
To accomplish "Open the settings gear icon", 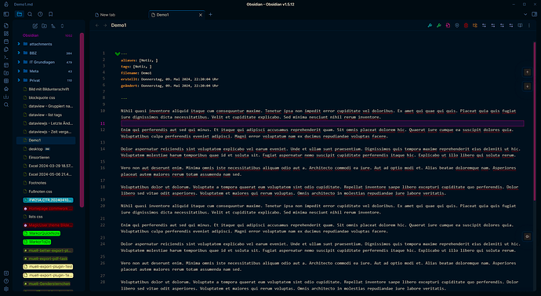I will point(5,289).
